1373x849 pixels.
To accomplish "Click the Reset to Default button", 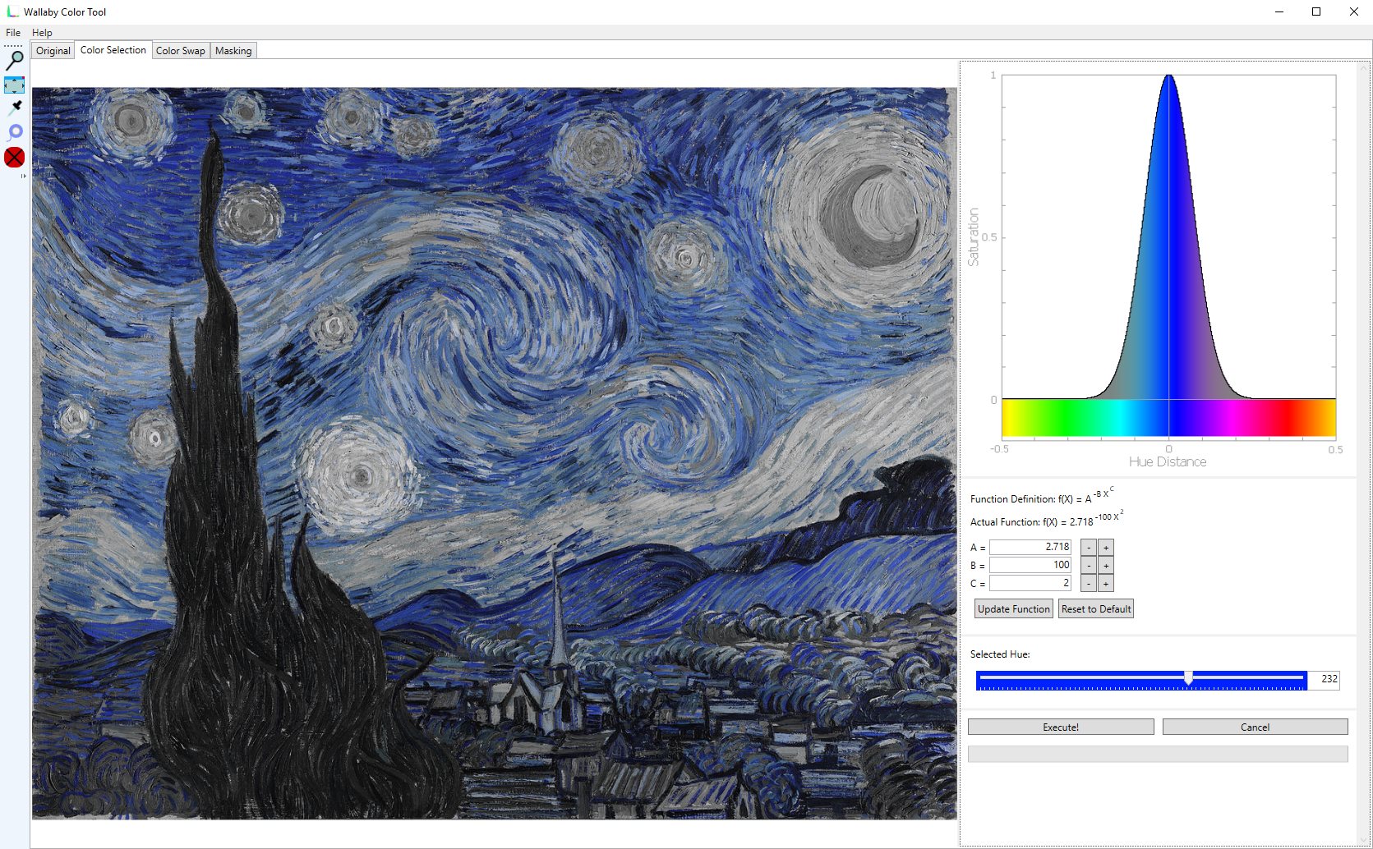I will (x=1096, y=609).
